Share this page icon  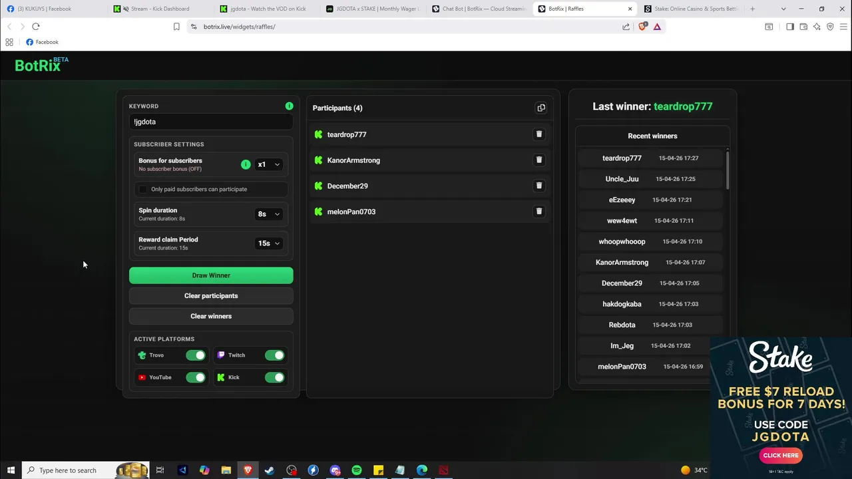click(626, 27)
